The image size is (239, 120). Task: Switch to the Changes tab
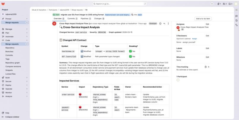pyautogui.click(x=99, y=19)
